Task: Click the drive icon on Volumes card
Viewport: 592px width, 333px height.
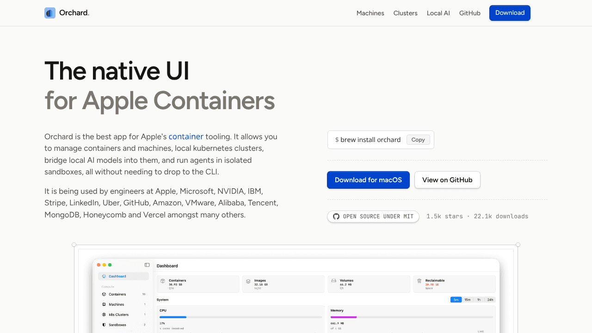Action: coord(334,281)
